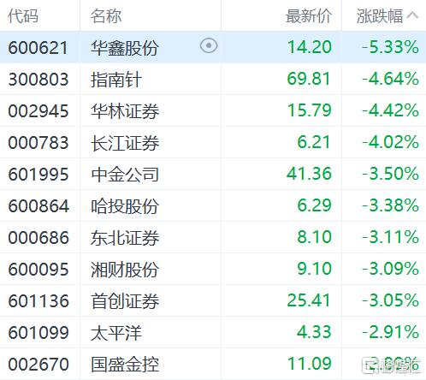Click the watermark logo at bottom right

click(x=391, y=365)
